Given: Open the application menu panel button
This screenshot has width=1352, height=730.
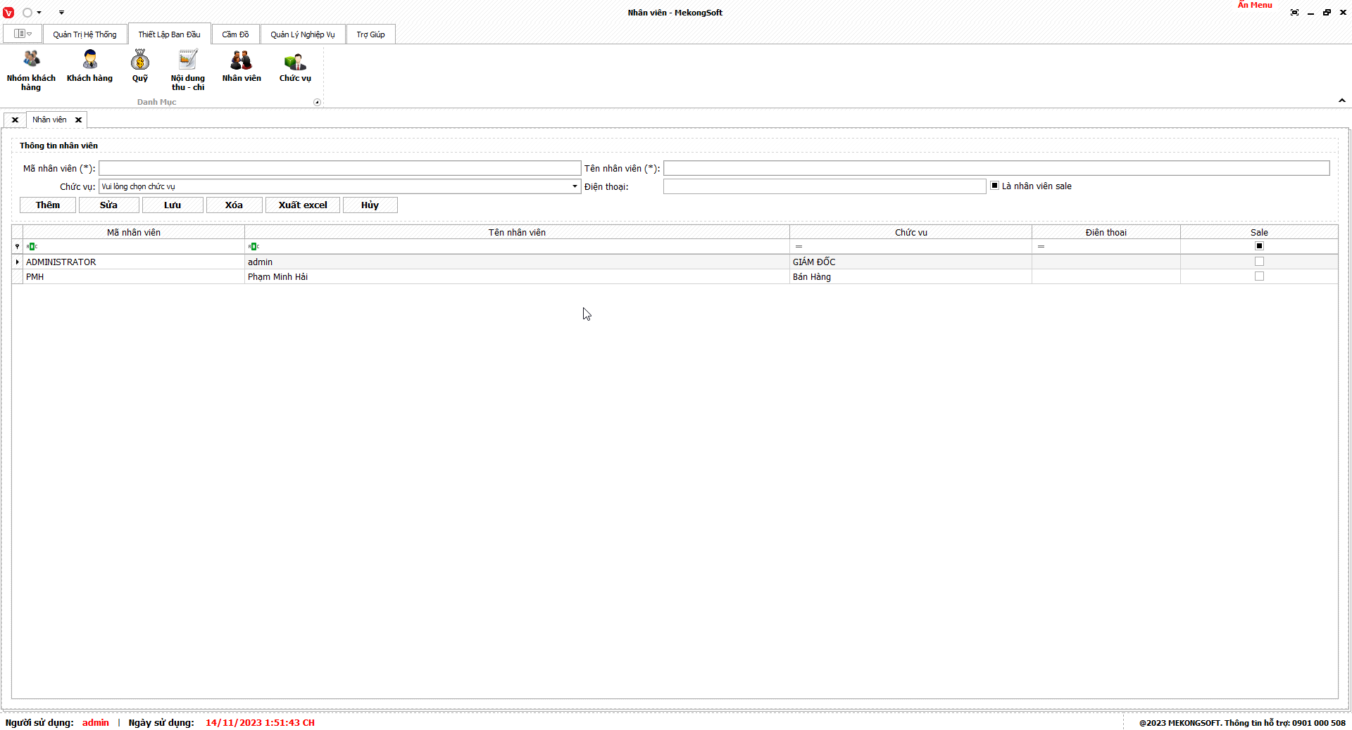Looking at the screenshot, I should [23, 34].
